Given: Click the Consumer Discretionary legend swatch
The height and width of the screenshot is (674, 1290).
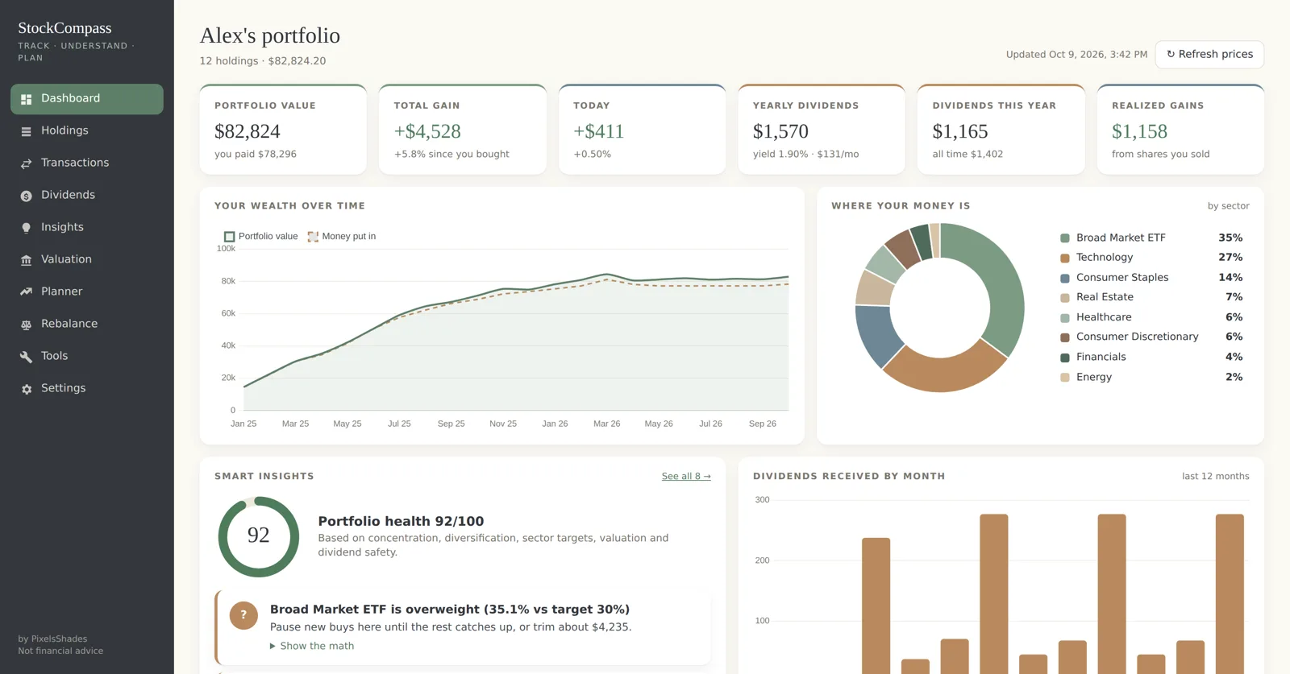Looking at the screenshot, I should tap(1065, 337).
